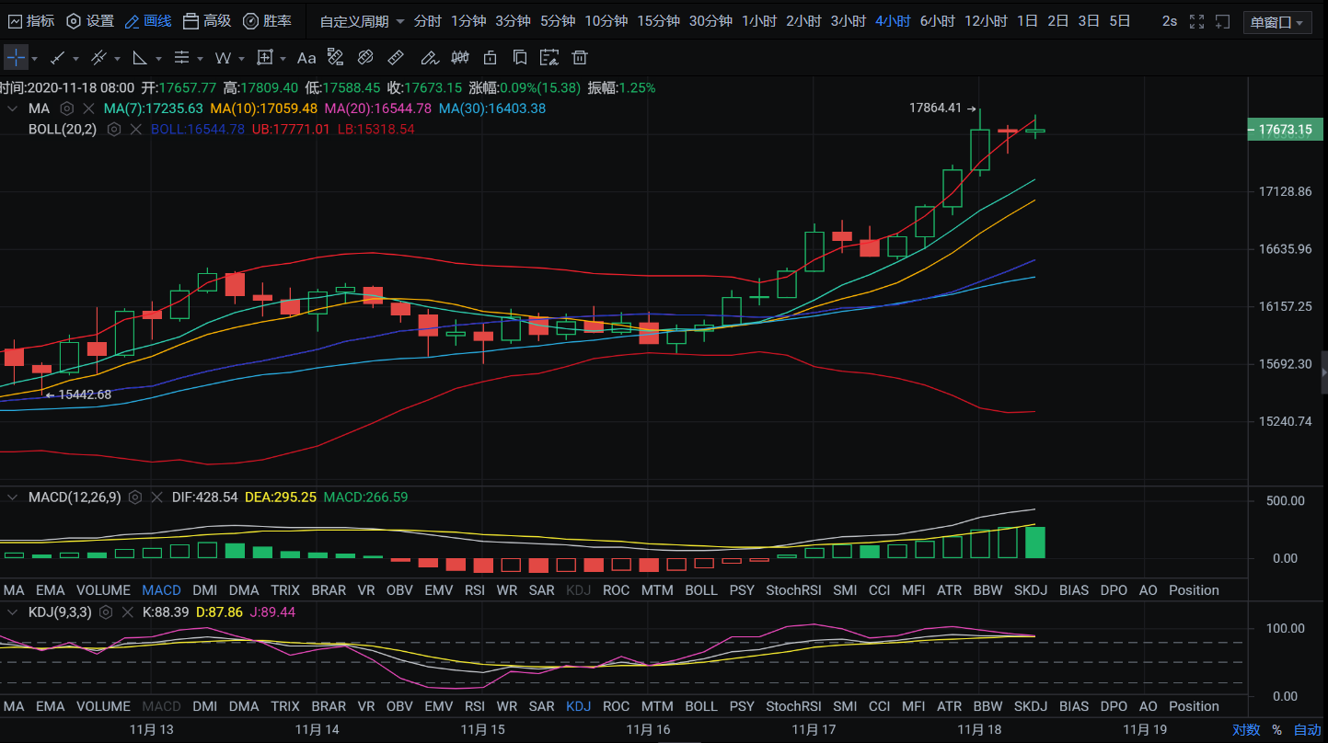The width and height of the screenshot is (1328, 743).
Task: Toggle the % percentage scale
Action: (x=1276, y=730)
